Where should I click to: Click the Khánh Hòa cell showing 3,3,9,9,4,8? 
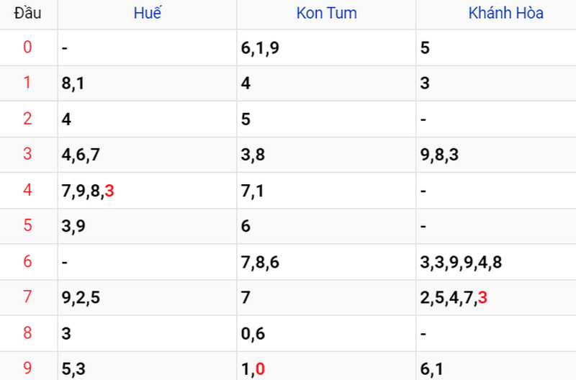point(496,262)
